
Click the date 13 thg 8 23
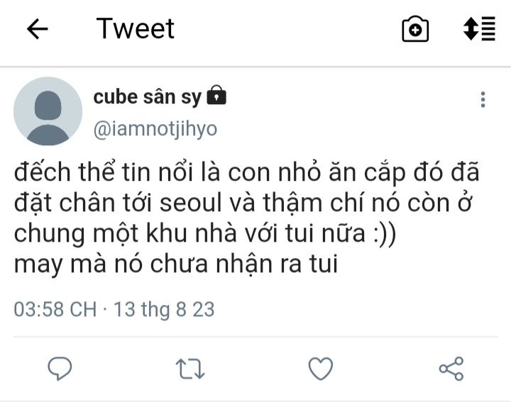[x=164, y=309]
